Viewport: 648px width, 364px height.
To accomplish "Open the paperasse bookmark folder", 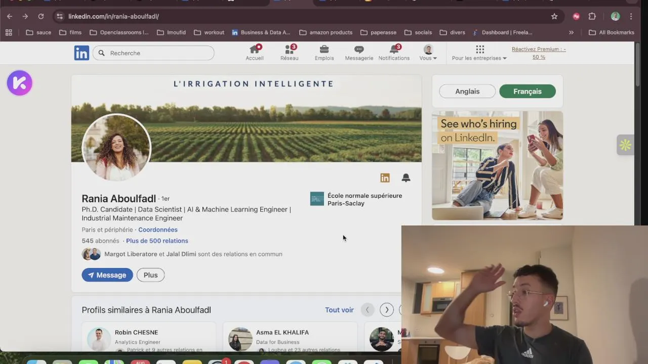I will pos(379,32).
